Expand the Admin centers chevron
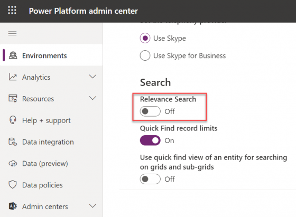The width and height of the screenshot is (296, 217). tap(92, 206)
